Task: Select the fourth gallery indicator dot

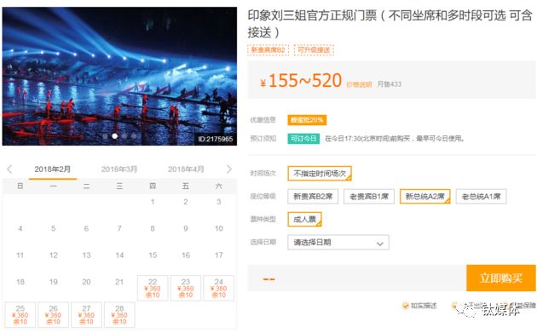Action: coord(134,136)
